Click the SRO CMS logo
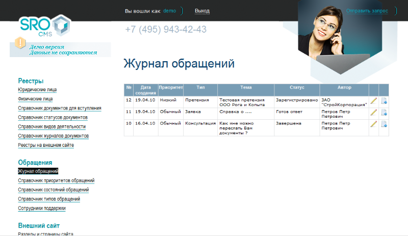 point(45,27)
